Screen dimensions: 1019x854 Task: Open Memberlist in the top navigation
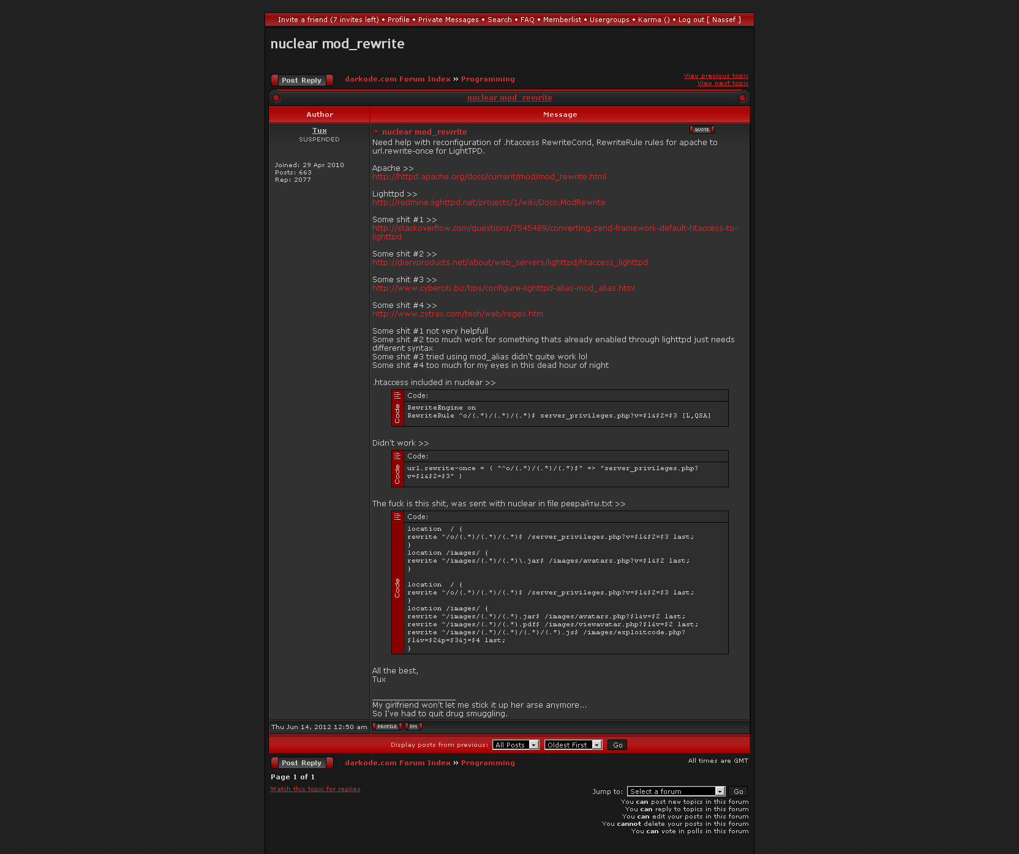[562, 20]
